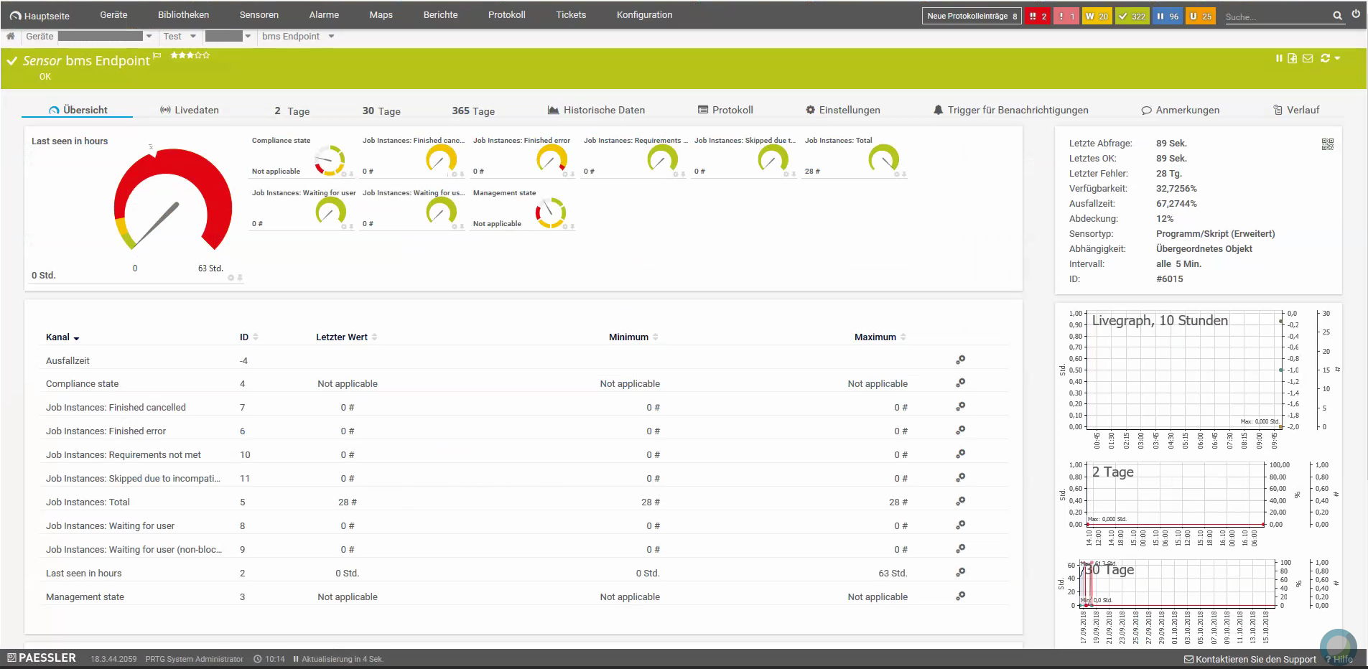Image resolution: width=1368 pixels, height=669 pixels.
Task: Open the refresh options dropdown arrow
Action: 1337,58
